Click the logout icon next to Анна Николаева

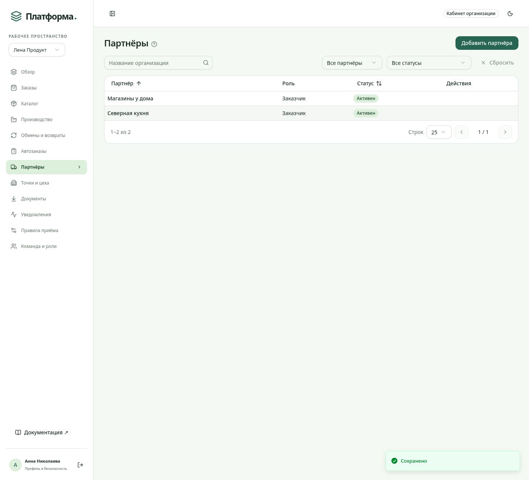click(80, 465)
